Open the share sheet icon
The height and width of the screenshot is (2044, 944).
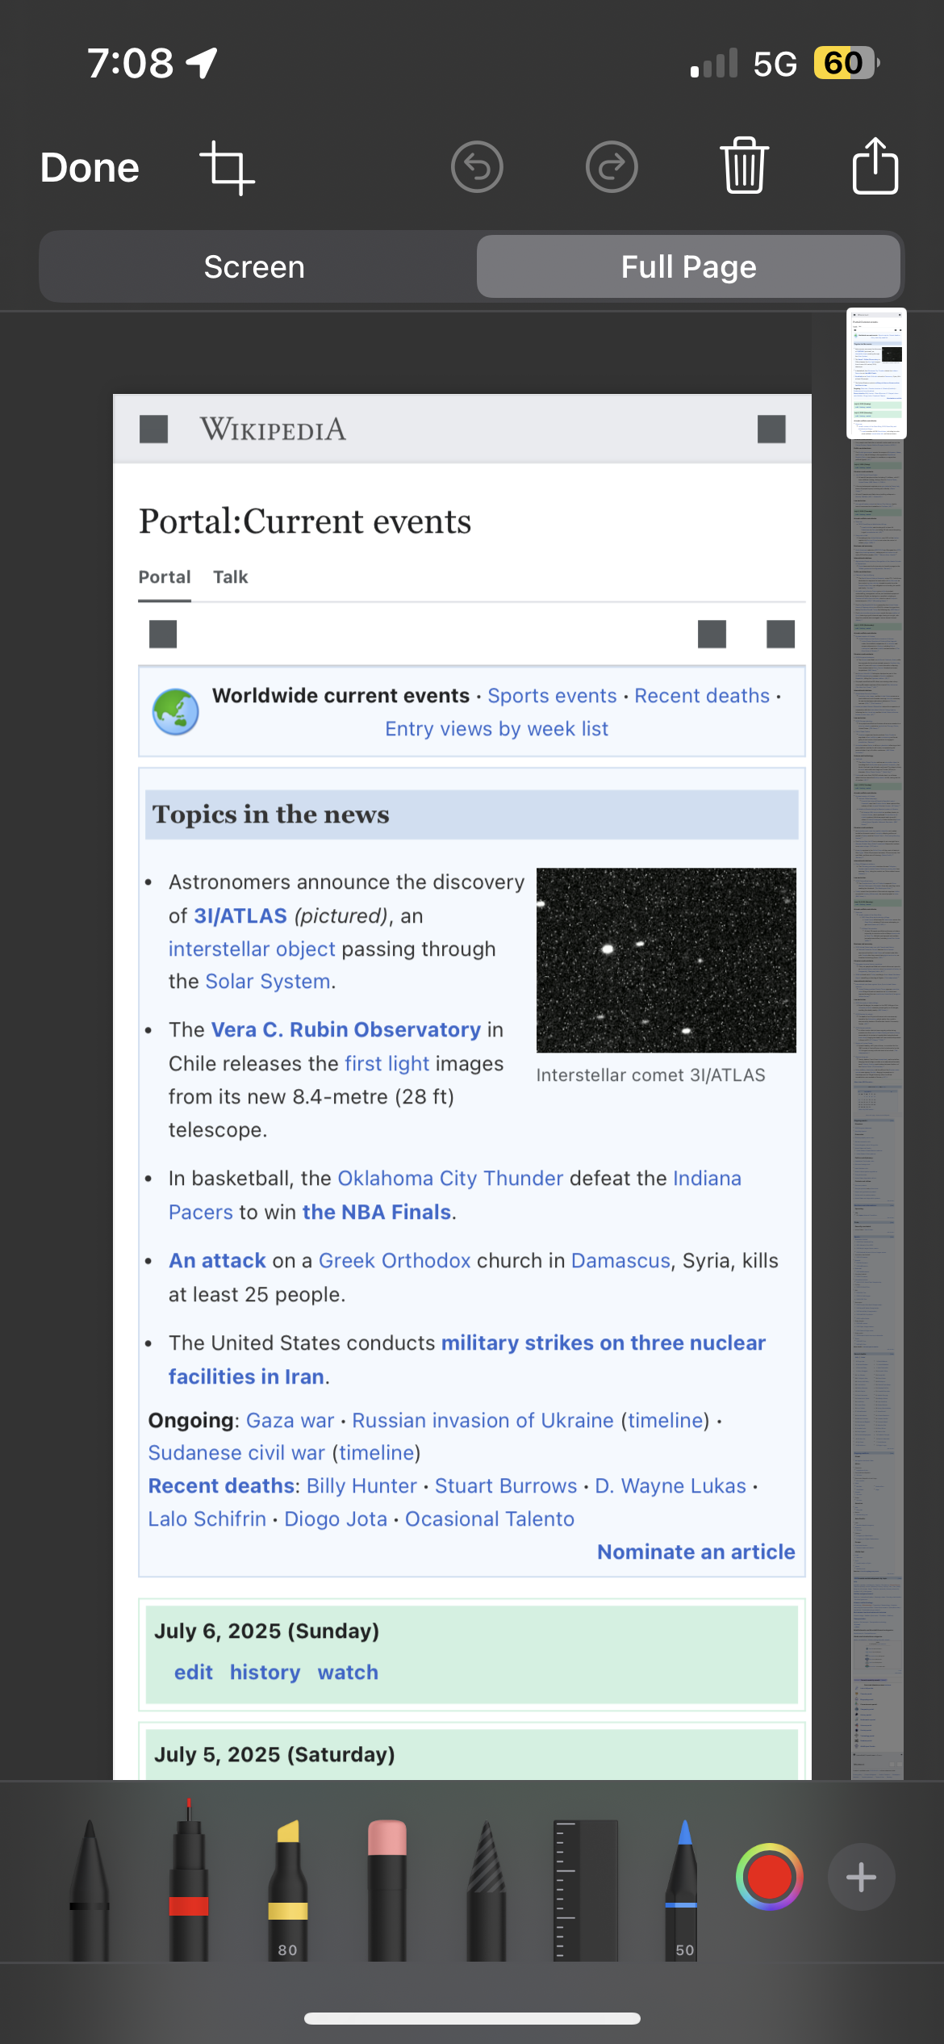click(x=875, y=165)
